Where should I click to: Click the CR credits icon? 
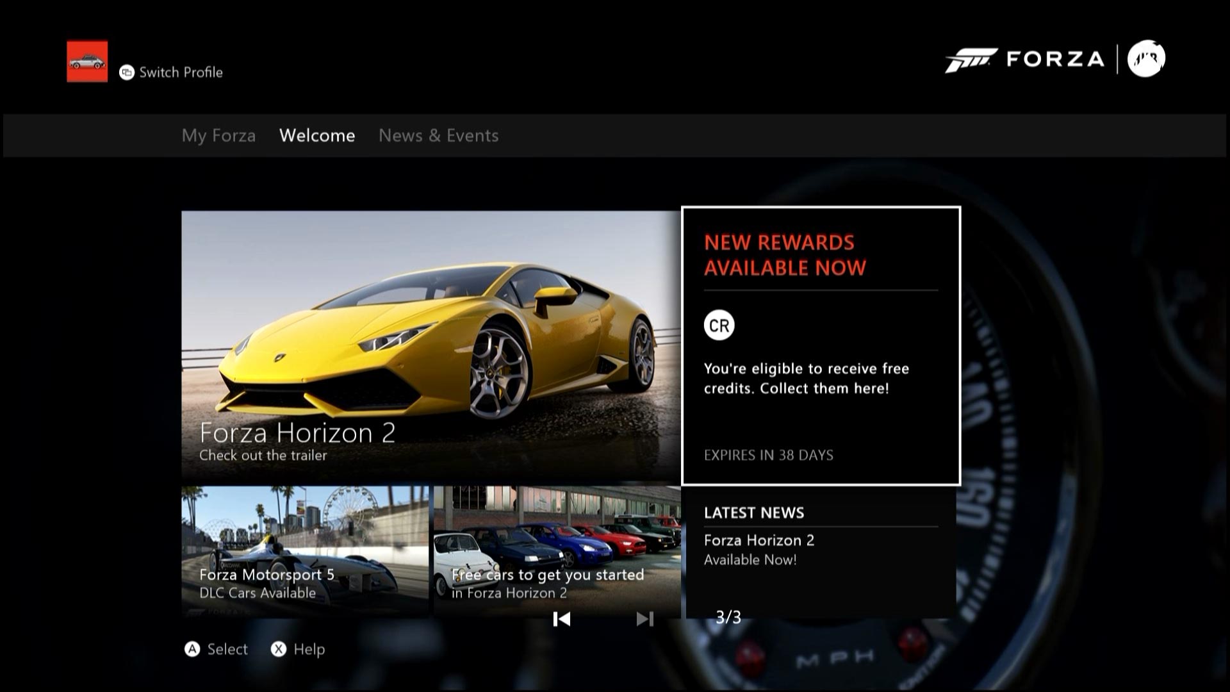tap(719, 325)
